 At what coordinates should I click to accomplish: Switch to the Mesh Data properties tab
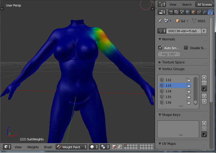[x=210, y=12]
